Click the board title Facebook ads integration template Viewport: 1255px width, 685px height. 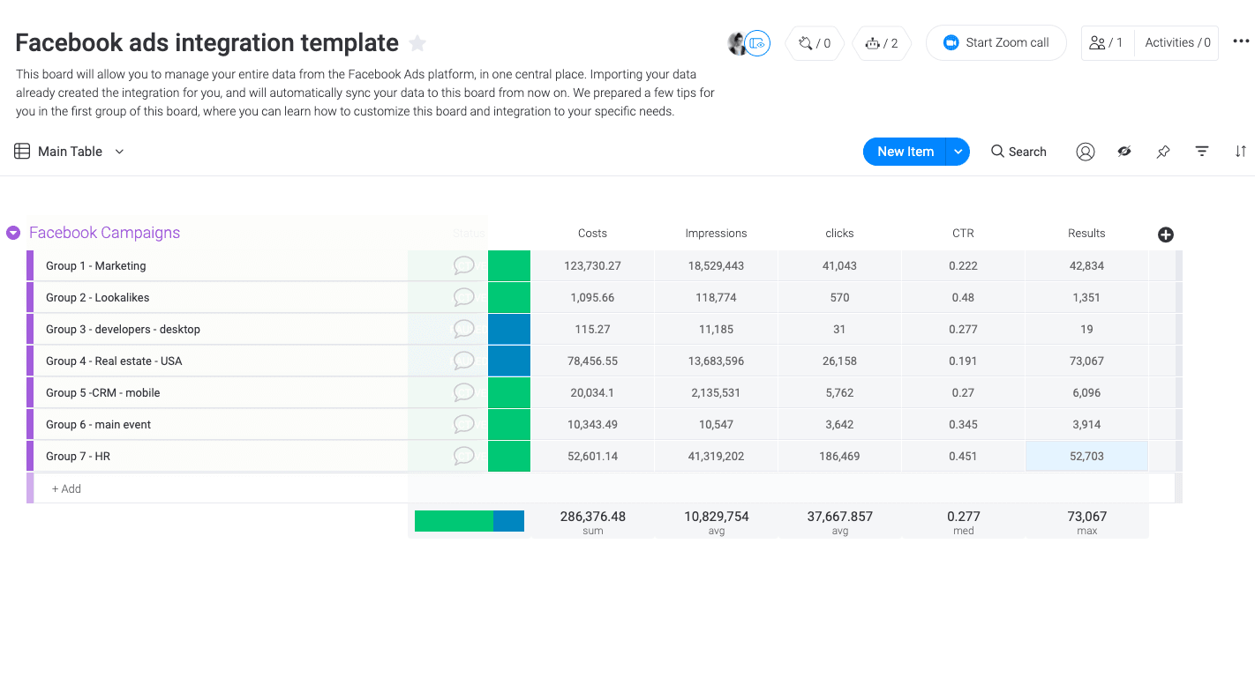[207, 42]
